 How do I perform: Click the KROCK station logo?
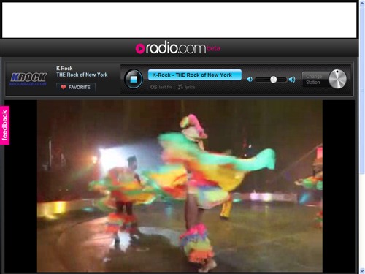[28, 79]
